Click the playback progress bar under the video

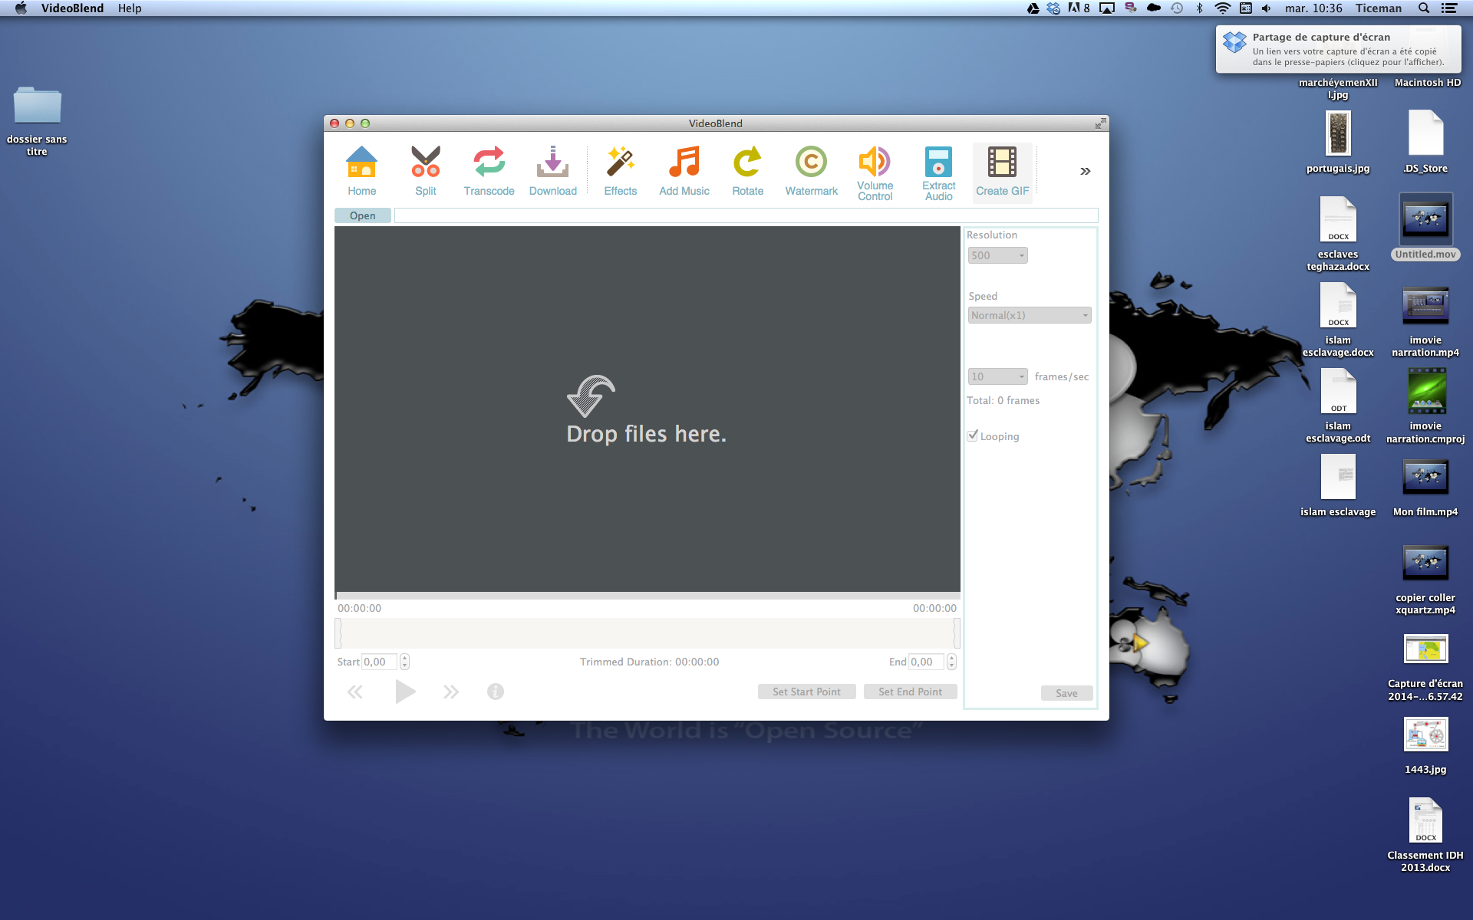(x=648, y=596)
